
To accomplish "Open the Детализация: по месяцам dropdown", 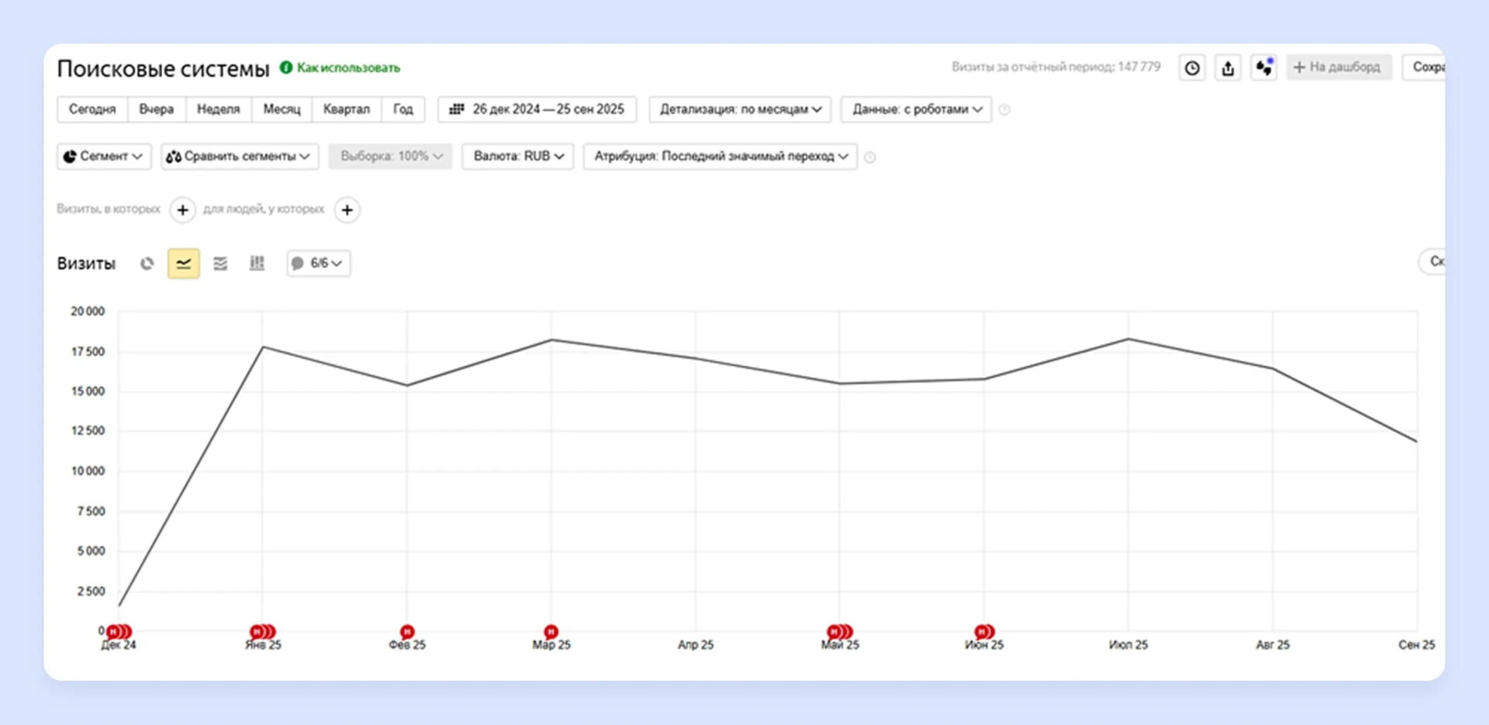I will [x=740, y=109].
